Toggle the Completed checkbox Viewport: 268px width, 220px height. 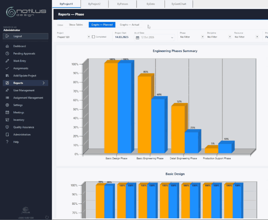pos(93,37)
